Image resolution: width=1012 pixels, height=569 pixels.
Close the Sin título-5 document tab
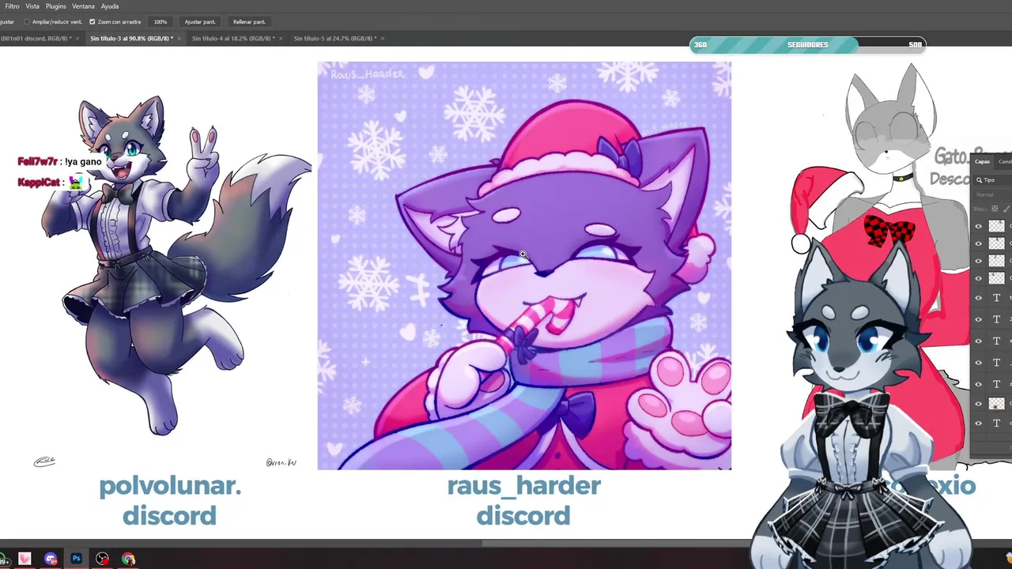[383, 38]
